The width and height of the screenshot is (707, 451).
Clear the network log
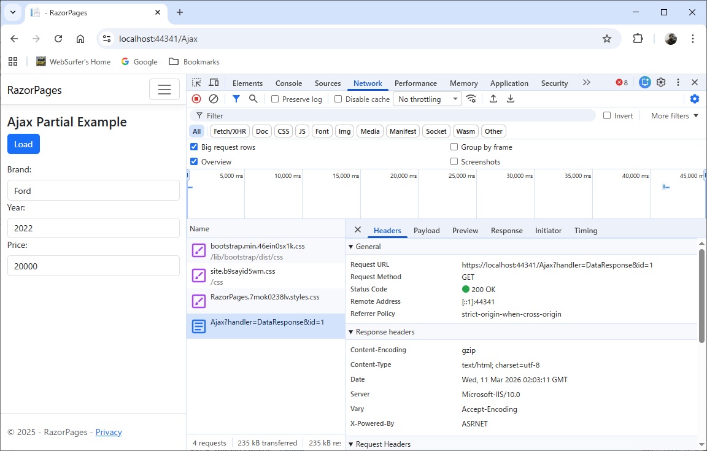point(214,99)
